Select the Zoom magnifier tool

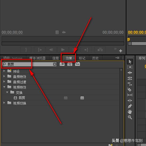coord(130,117)
